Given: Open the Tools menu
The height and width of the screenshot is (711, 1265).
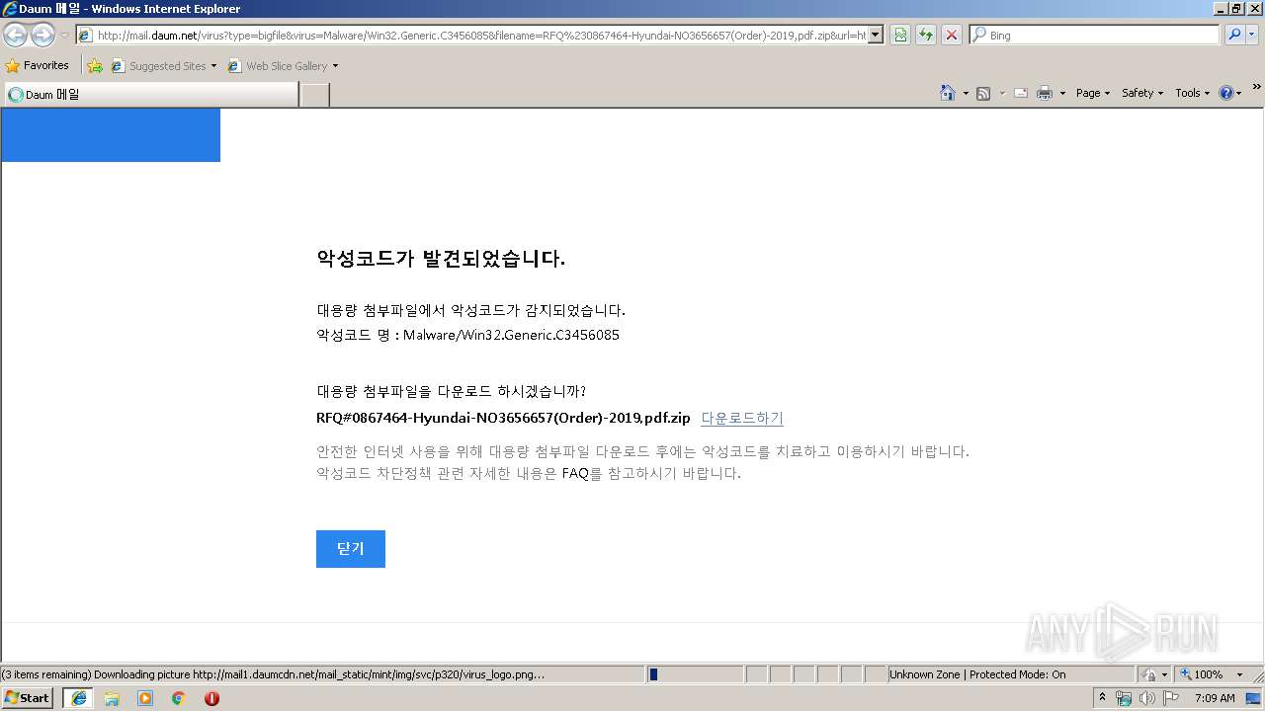Looking at the screenshot, I should tap(1192, 93).
